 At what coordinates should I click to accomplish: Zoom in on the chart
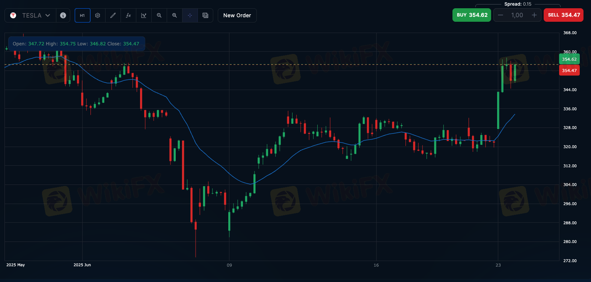[175, 15]
